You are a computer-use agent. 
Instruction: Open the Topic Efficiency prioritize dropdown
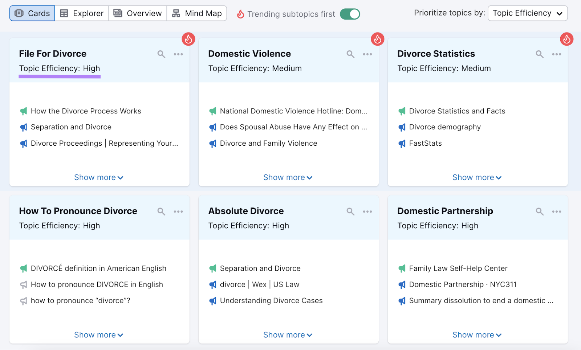click(x=527, y=13)
